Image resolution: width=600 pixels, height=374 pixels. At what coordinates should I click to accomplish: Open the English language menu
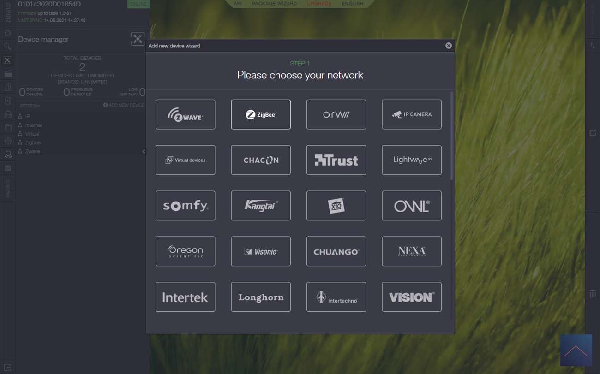click(x=353, y=4)
